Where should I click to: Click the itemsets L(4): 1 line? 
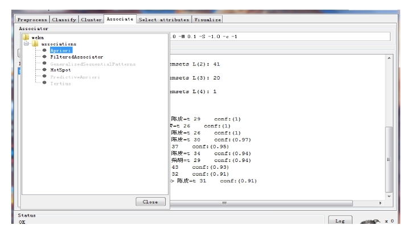193,91
